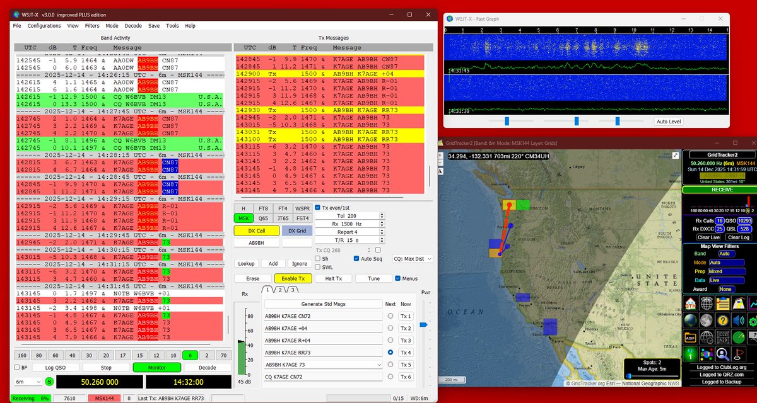The width and height of the screenshot is (757, 403).
Task: Open the moon tracking icon in GridTracker
Action: (x=707, y=321)
